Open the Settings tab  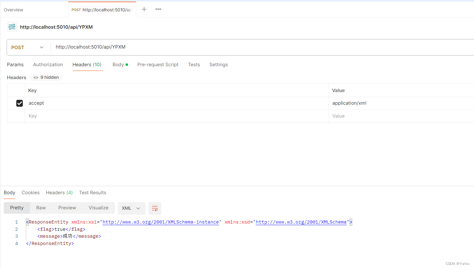coord(219,65)
